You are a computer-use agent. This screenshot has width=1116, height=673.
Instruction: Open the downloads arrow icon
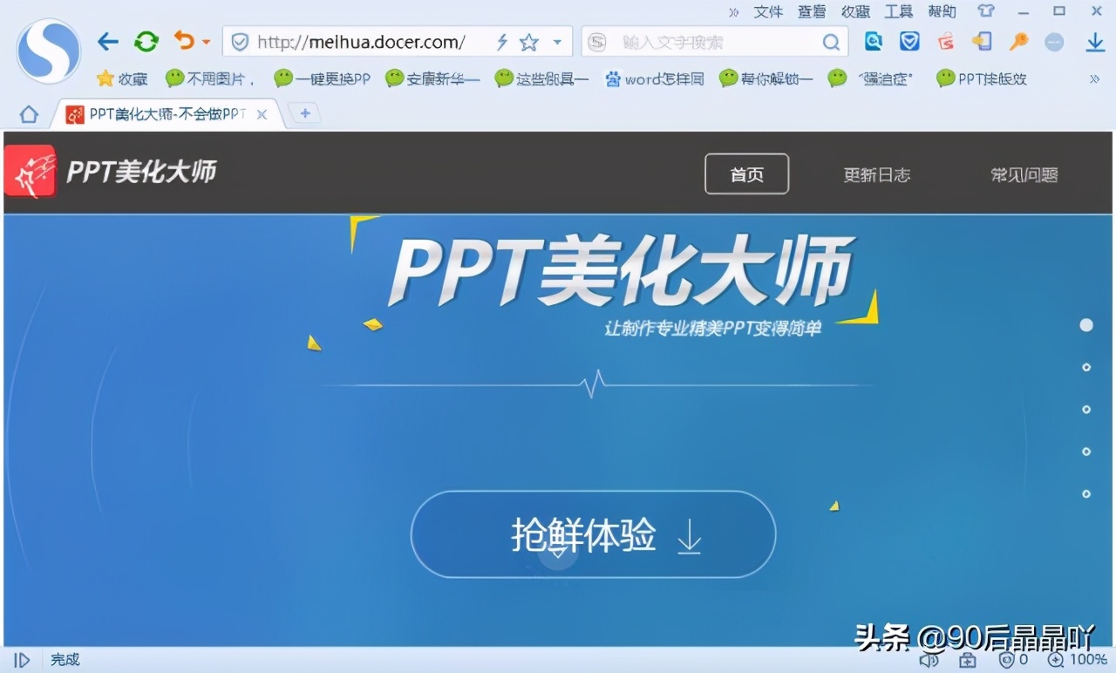(1096, 42)
